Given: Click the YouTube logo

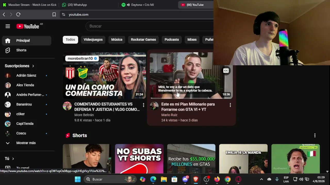Looking at the screenshot, I should (28, 26).
